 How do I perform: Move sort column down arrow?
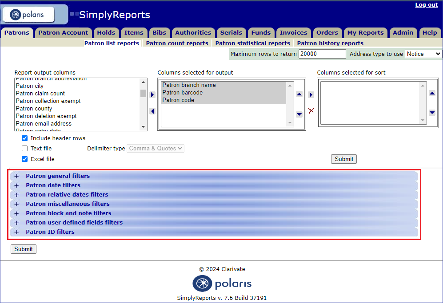[432, 113]
